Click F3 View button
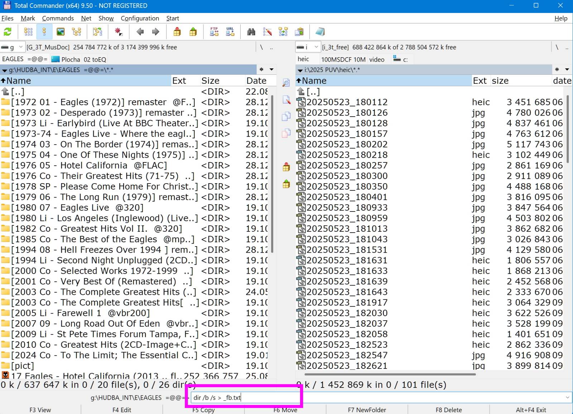 click(40, 410)
